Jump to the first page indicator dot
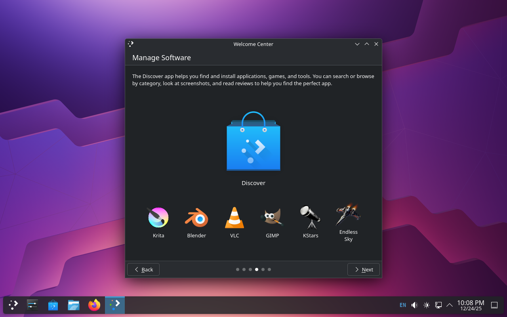 pos(238,269)
